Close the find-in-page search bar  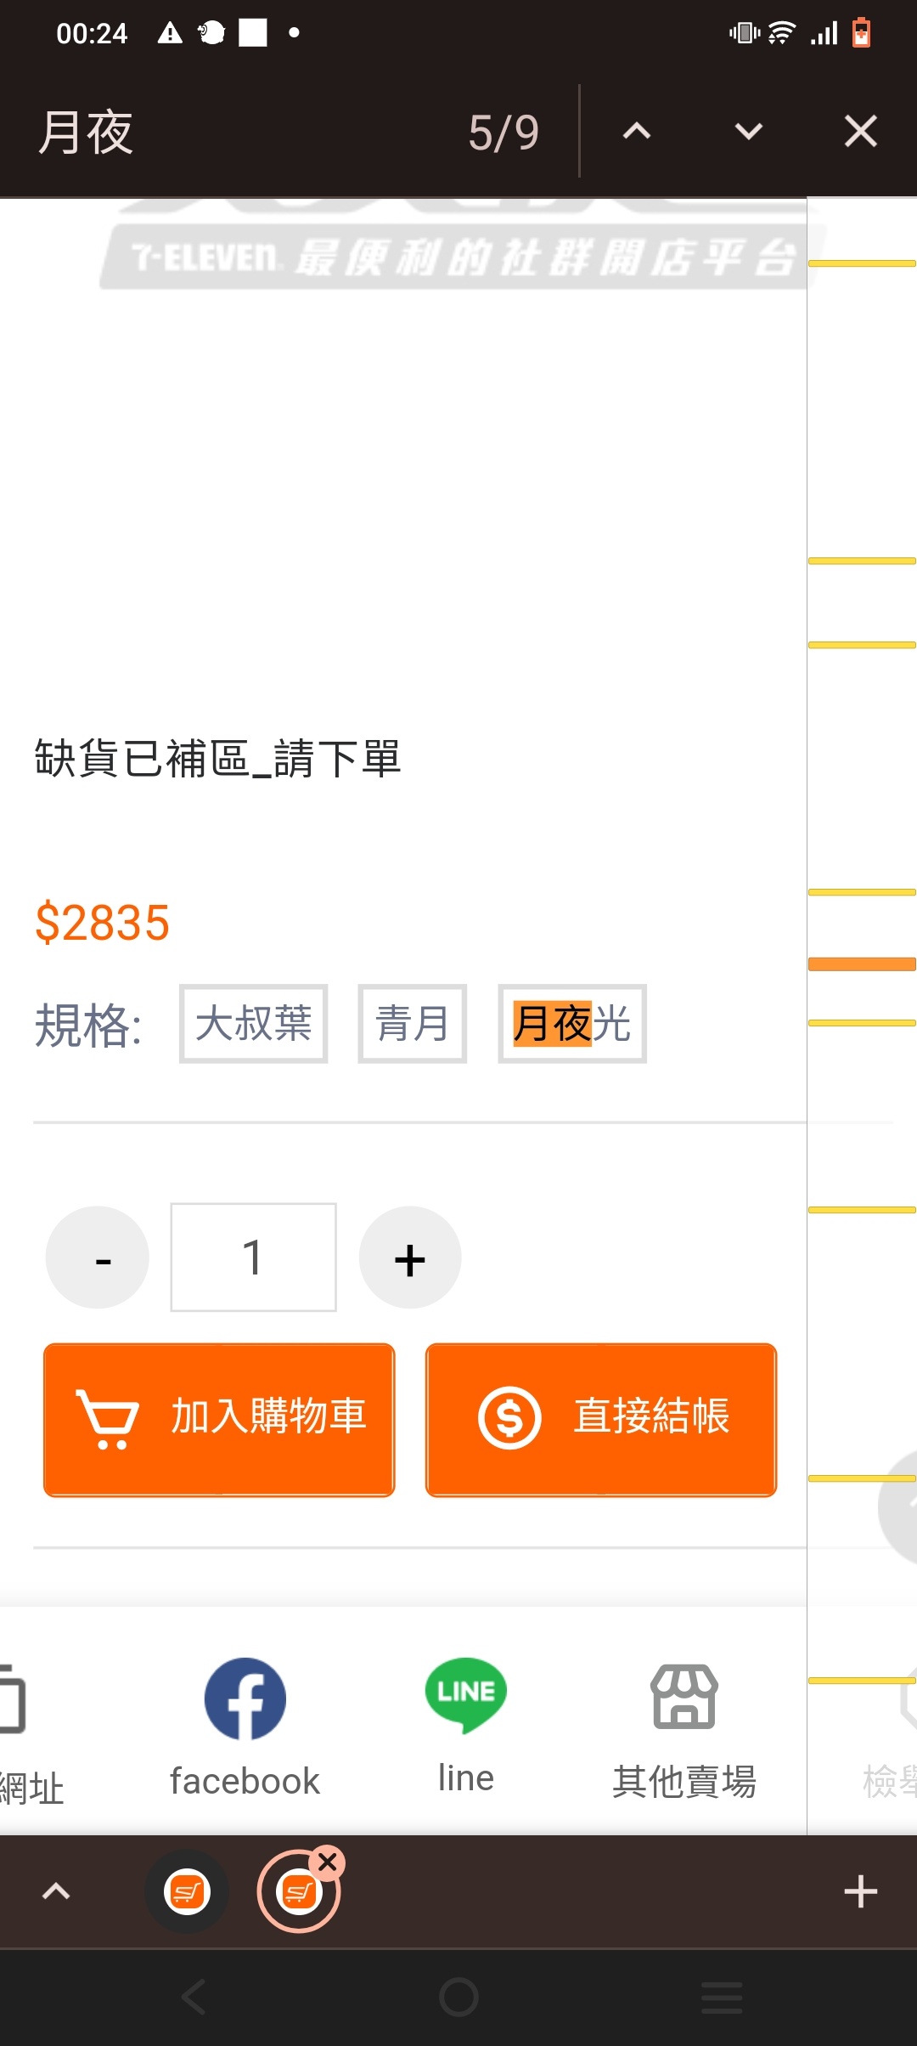[x=860, y=132]
